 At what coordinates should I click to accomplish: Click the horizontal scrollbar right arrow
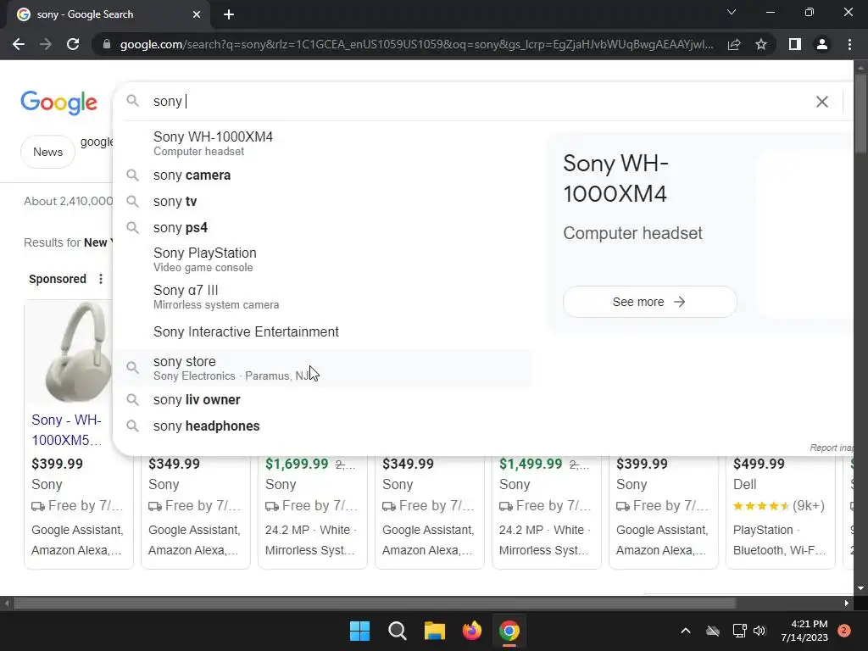847,603
